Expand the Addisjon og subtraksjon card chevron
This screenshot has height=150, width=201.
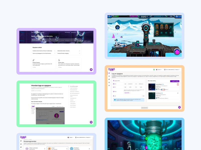click(45, 148)
